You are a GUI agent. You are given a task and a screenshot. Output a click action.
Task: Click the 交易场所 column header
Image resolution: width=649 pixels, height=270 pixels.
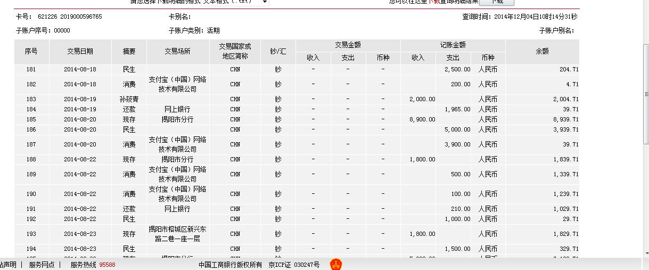coord(177,52)
